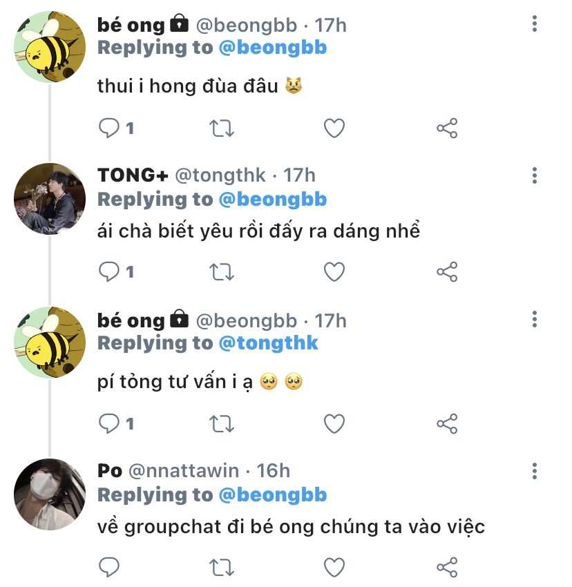This screenshot has width=572, height=587.
Task: Share Po's groupchat tweet
Action: [x=447, y=568]
